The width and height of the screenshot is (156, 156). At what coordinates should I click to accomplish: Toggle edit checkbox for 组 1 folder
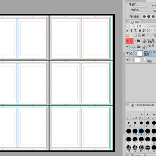[x=132, y=47]
